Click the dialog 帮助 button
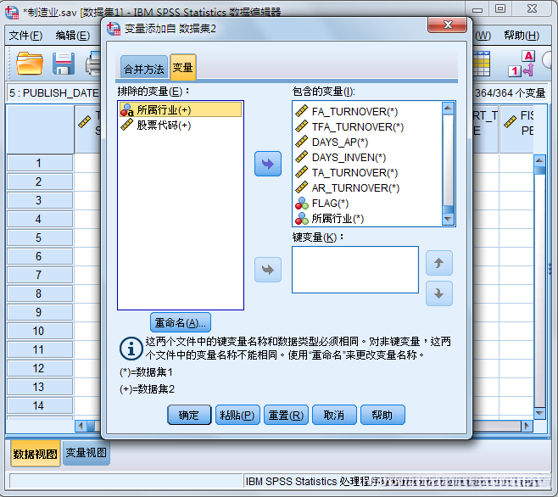Image resolution: width=558 pixels, height=497 pixels. coord(382,415)
